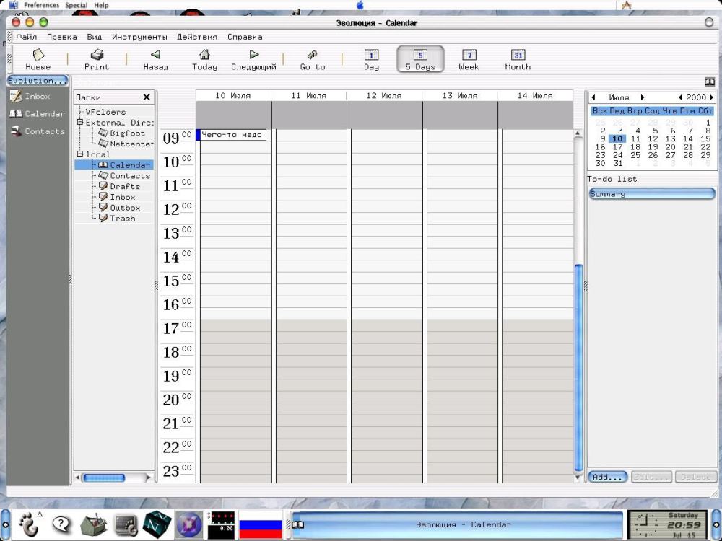Viewport: 722px width, 541px height.
Task: Collapse the local tree node
Action: 80,154
